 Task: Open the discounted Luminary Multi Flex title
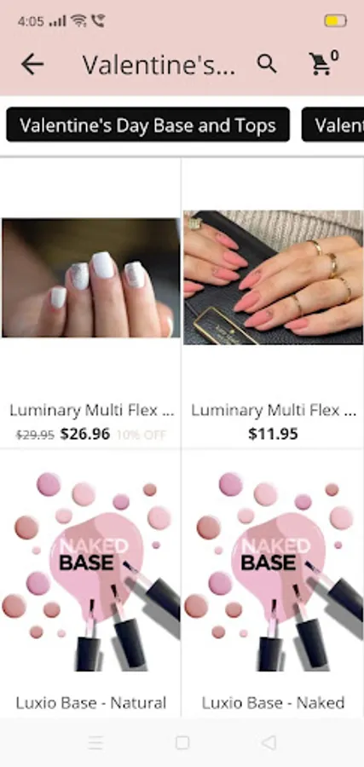click(91, 411)
